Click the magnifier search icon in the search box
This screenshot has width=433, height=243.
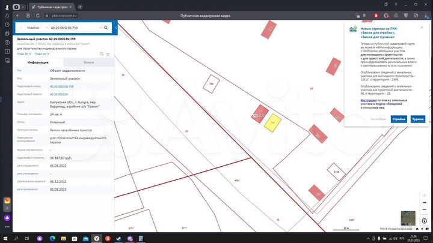[106, 28]
